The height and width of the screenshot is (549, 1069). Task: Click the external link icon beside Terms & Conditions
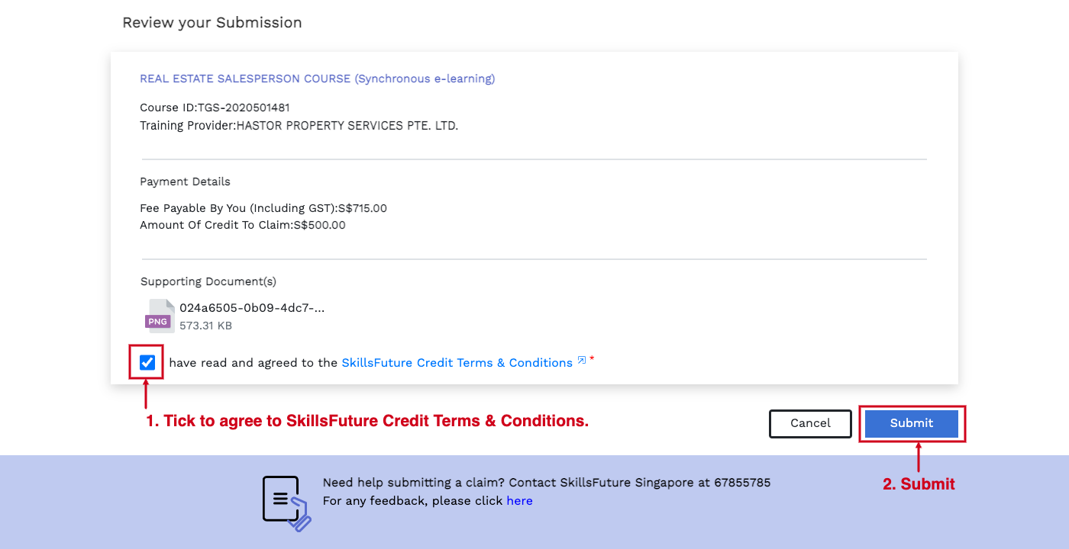582,361
